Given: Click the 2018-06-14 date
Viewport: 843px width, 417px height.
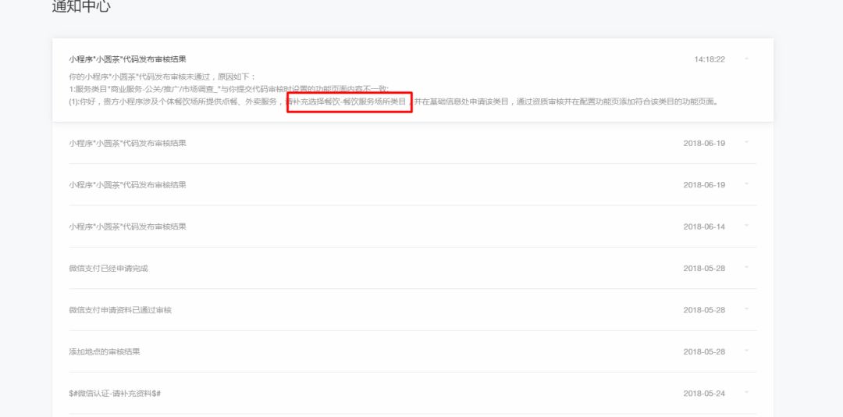Looking at the screenshot, I should click(704, 226).
